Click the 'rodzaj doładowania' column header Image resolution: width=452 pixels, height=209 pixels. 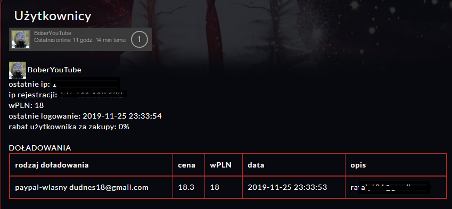tap(52, 165)
